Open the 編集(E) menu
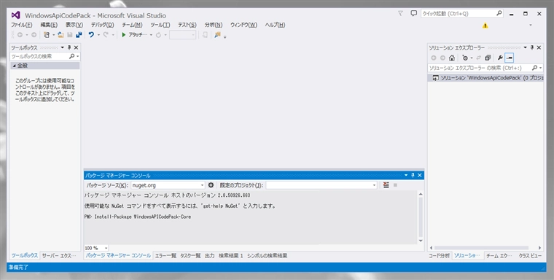Screen dimensions: 554x280 click(49, 25)
